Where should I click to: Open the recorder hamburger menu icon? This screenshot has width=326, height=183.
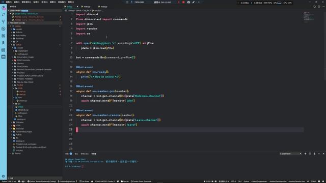point(127,2)
